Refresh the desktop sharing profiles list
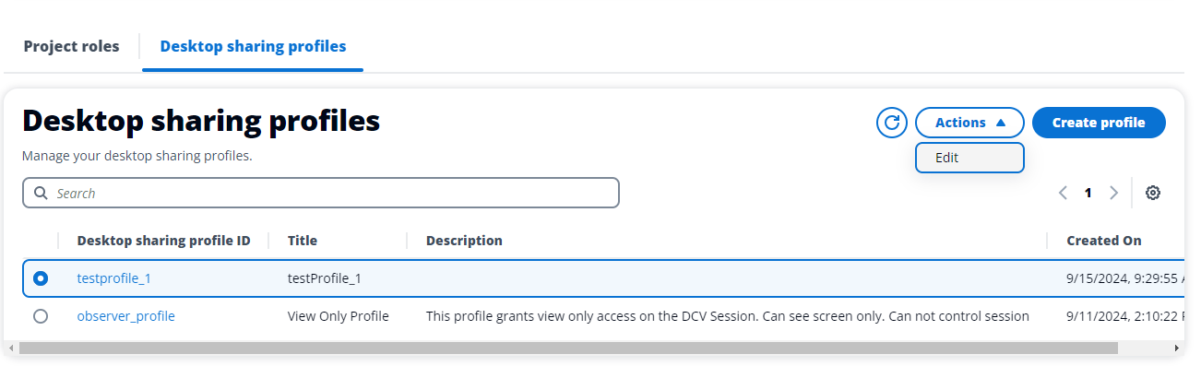The image size is (1201, 366). (892, 123)
